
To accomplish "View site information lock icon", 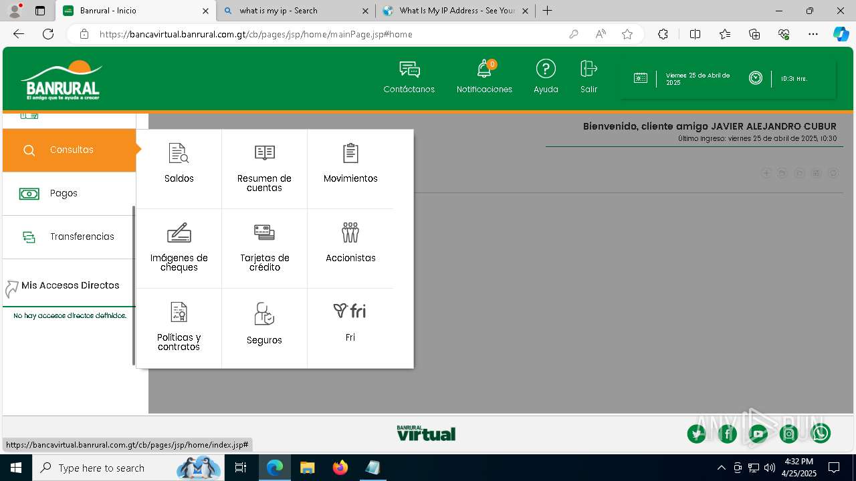I will tap(84, 34).
